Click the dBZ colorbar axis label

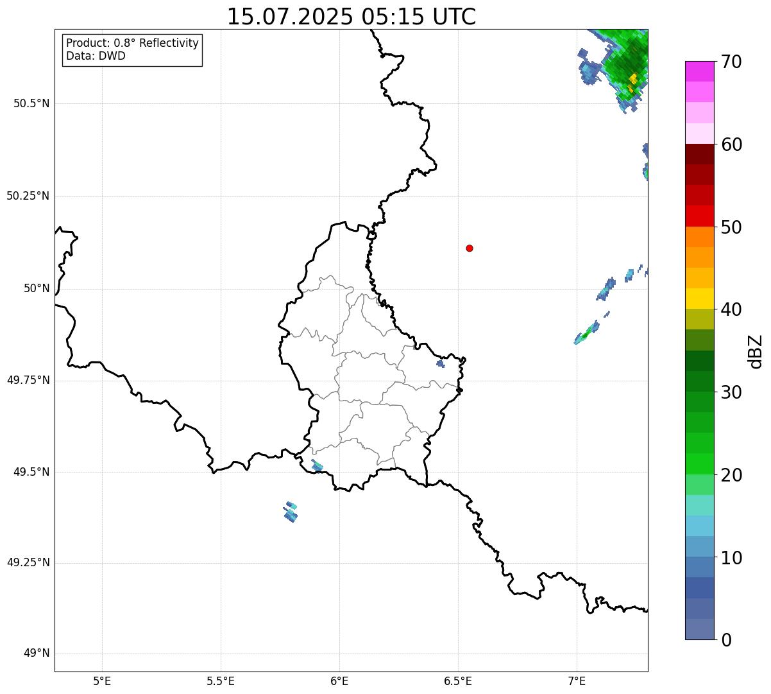pyautogui.click(x=756, y=351)
